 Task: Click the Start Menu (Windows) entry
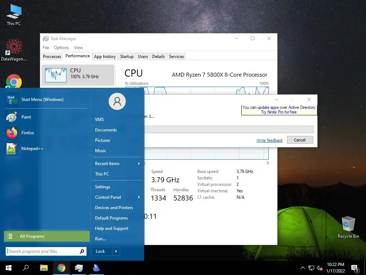click(46, 100)
